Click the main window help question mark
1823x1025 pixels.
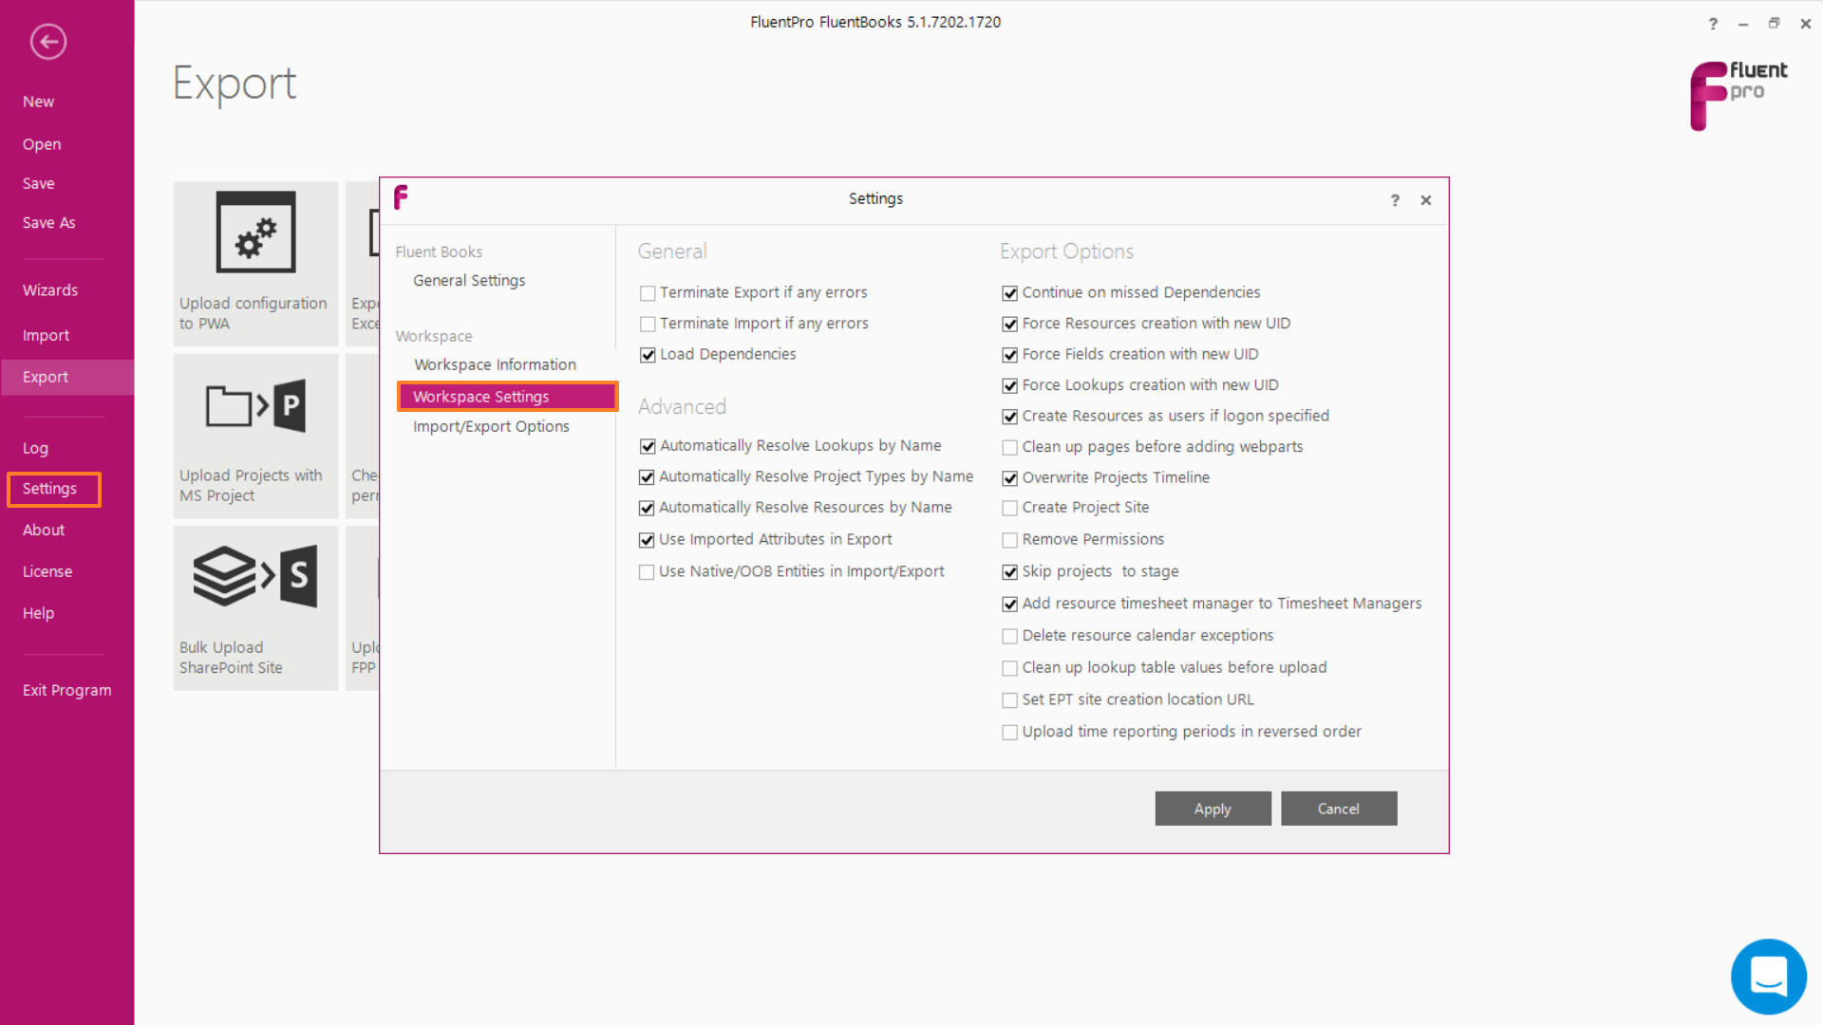point(1713,24)
